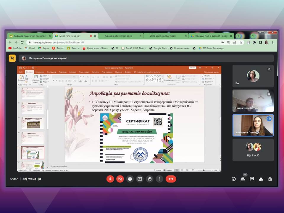Open the Яндекс bookmark

pos(58,48)
